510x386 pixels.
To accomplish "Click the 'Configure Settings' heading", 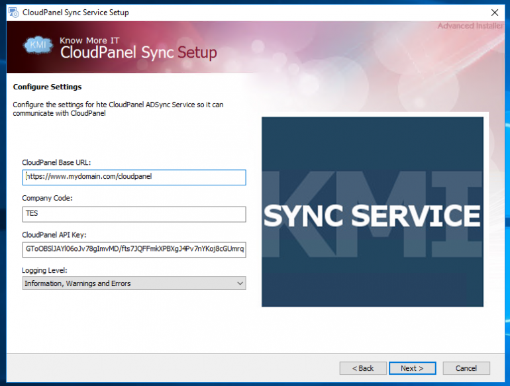I will 47,87.
